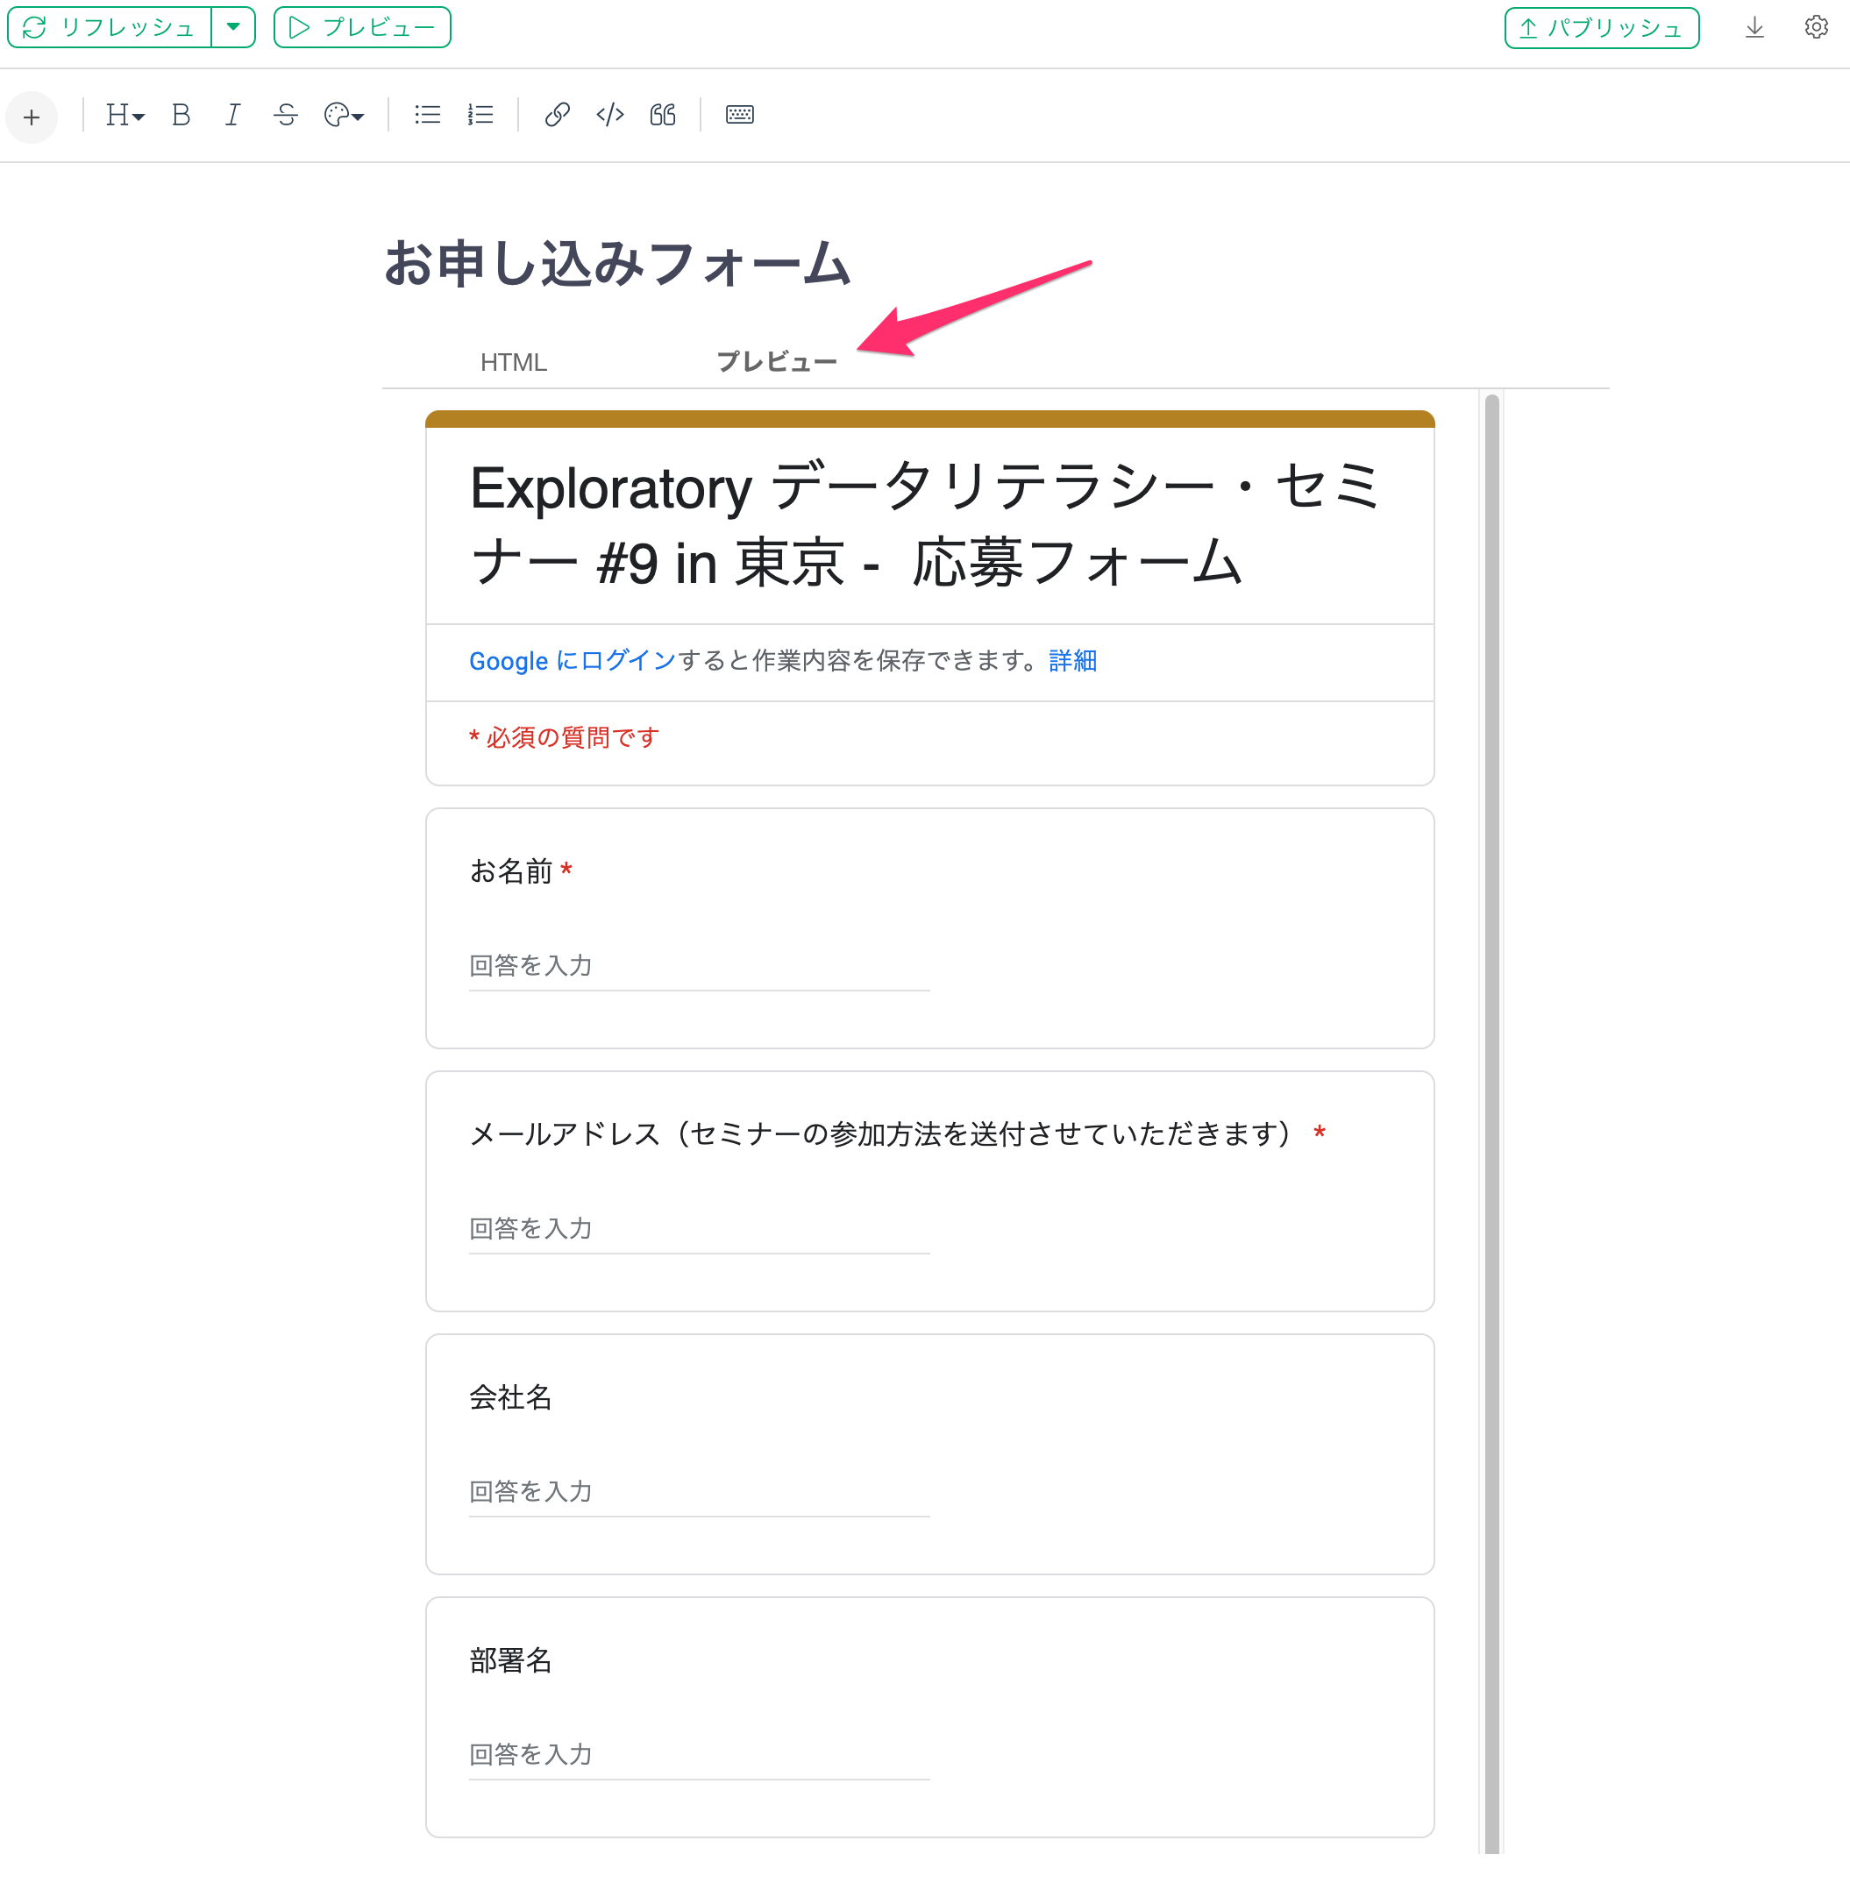
Task: Click the パブリッシュ publish button
Action: pos(1601,28)
